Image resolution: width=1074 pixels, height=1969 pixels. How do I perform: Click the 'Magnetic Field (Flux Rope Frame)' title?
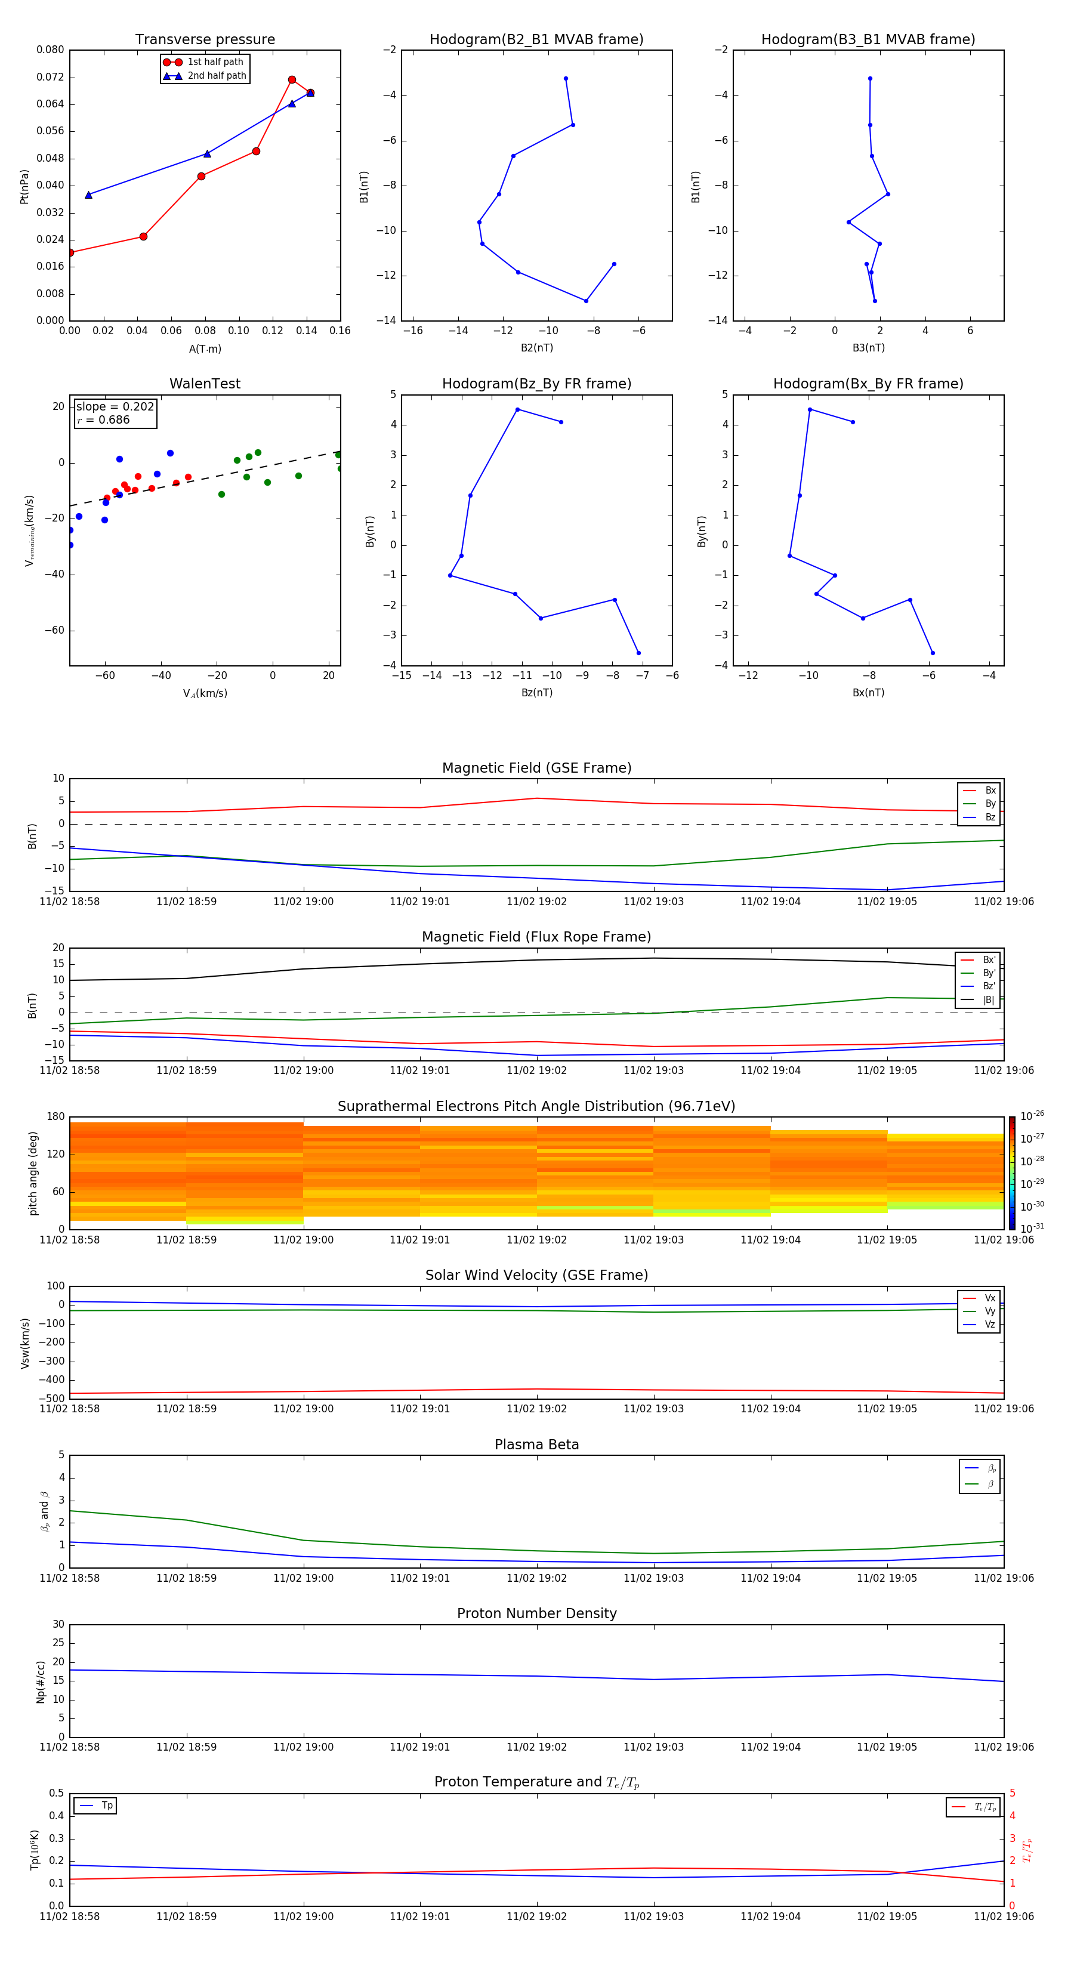point(536,937)
